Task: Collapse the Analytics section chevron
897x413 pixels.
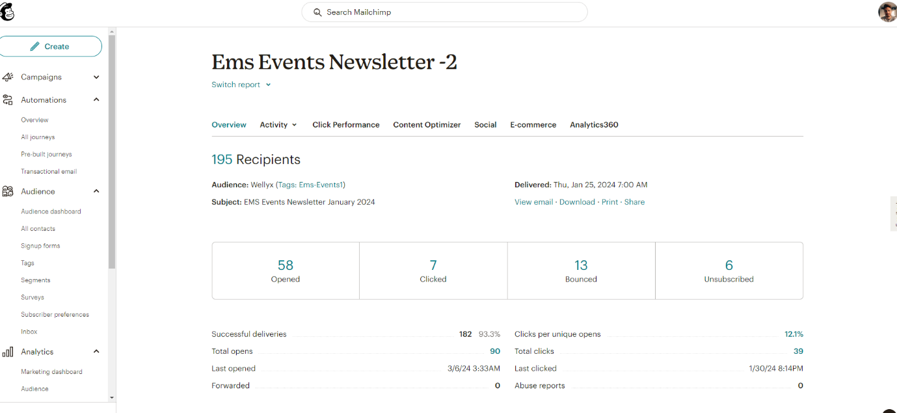Action: click(96, 351)
